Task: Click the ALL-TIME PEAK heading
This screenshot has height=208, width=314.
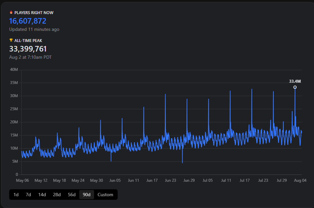Action: coord(28,40)
